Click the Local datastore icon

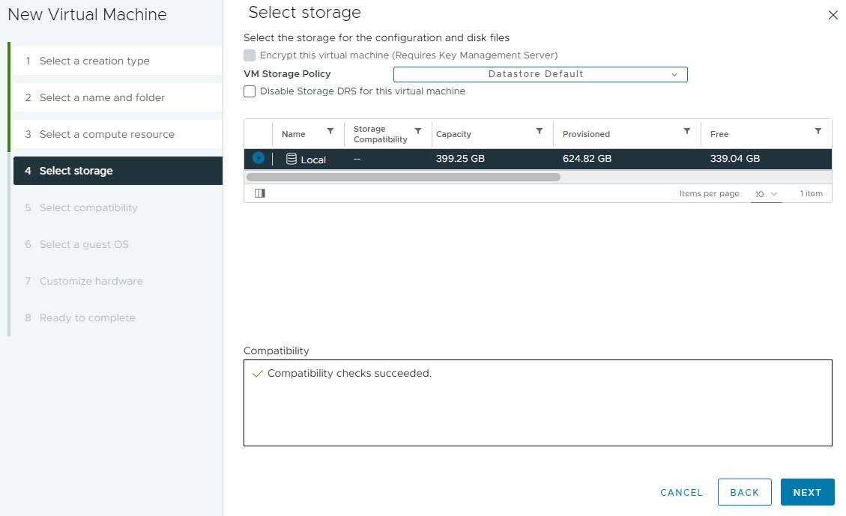291,159
